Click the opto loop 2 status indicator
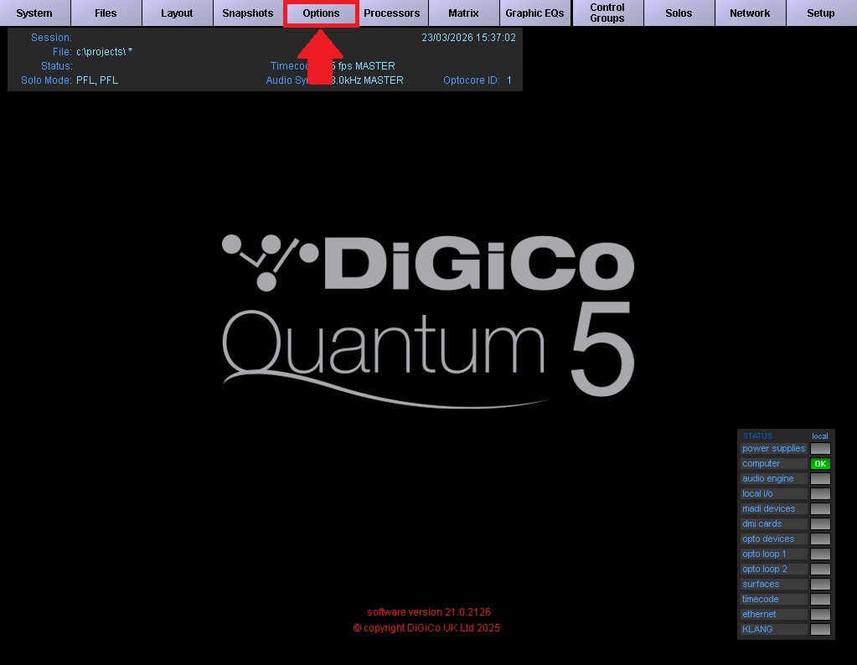Viewport: 857px width, 665px height. [x=820, y=569]
